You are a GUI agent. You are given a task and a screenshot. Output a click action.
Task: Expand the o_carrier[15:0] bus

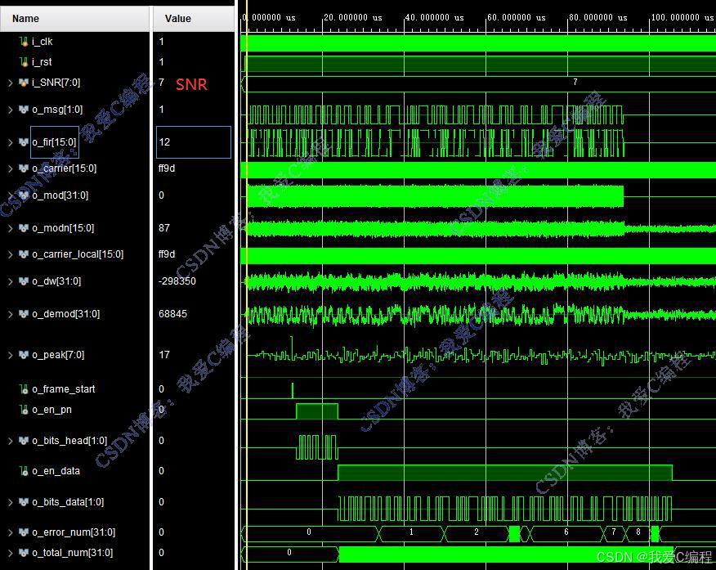click(x=10, y=168)
